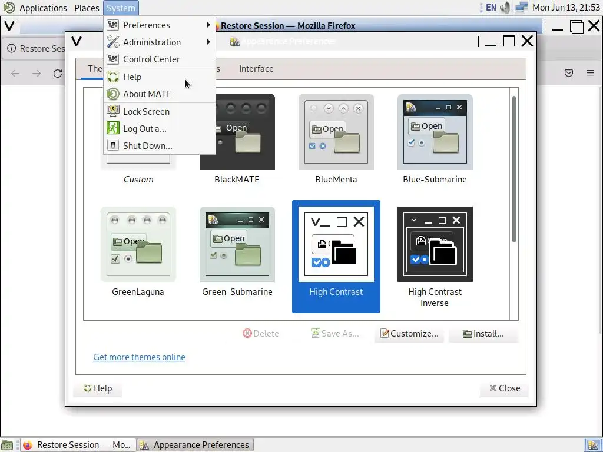The image size is (603, 452).
Task: Click Firefox back arrow button
Action: (15, 73)
